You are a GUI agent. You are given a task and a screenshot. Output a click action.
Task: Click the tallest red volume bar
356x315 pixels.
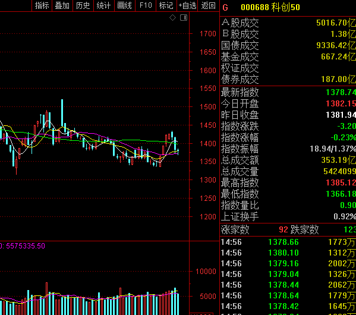click(x=46, y=298)
